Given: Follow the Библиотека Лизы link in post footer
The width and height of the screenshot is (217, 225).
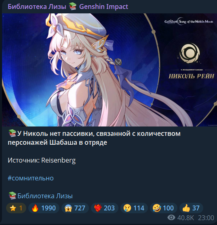Looking at the screenshot, I should point(45,196).
